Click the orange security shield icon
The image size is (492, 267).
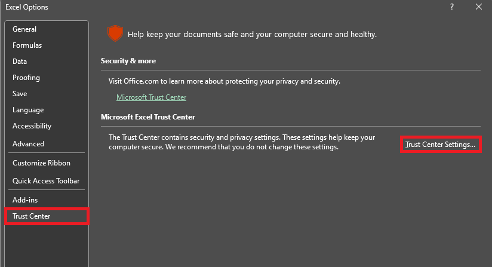coord(114,33)
